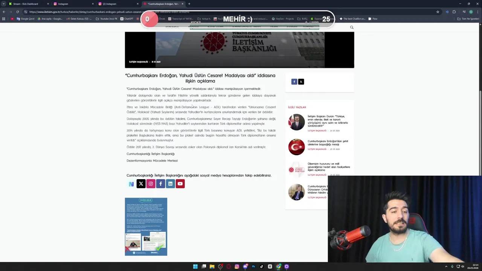Open The best ChatBot bookmark
The width and height of the screenshot is (482, 271).
tap(352, 19)
